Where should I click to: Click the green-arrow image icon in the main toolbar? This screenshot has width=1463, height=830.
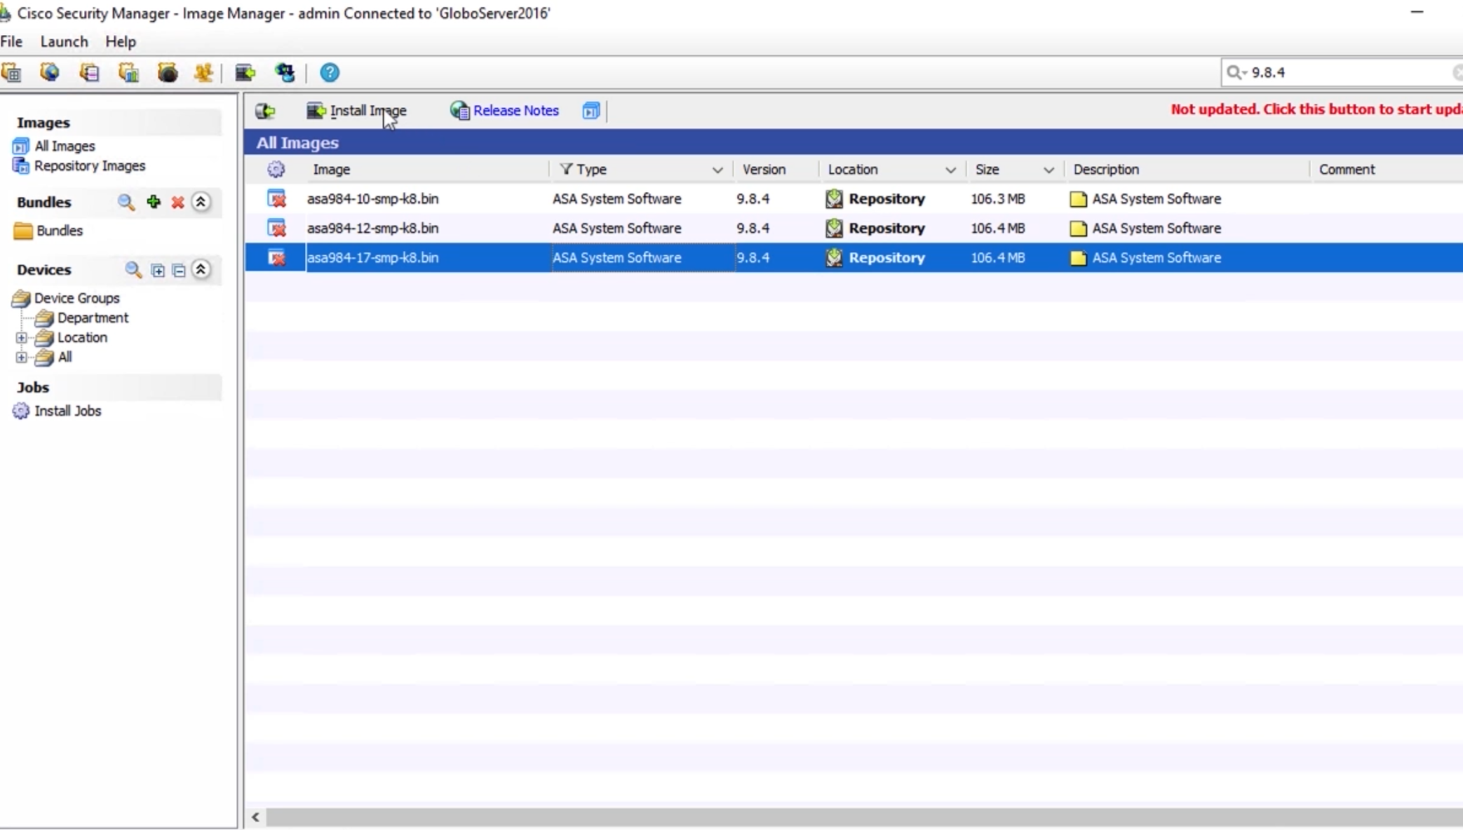click(245, 72)
